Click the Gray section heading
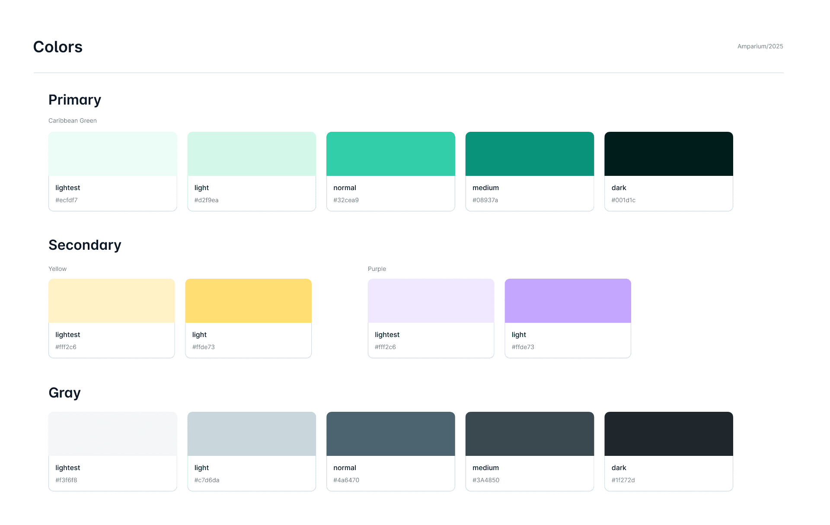 coord(64,393)
